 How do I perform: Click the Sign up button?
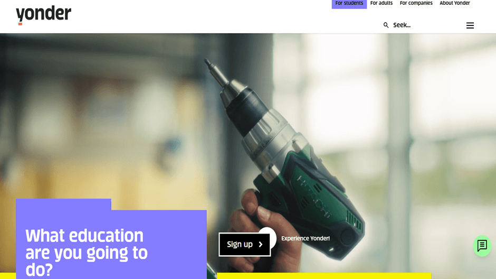coord(244,245)
